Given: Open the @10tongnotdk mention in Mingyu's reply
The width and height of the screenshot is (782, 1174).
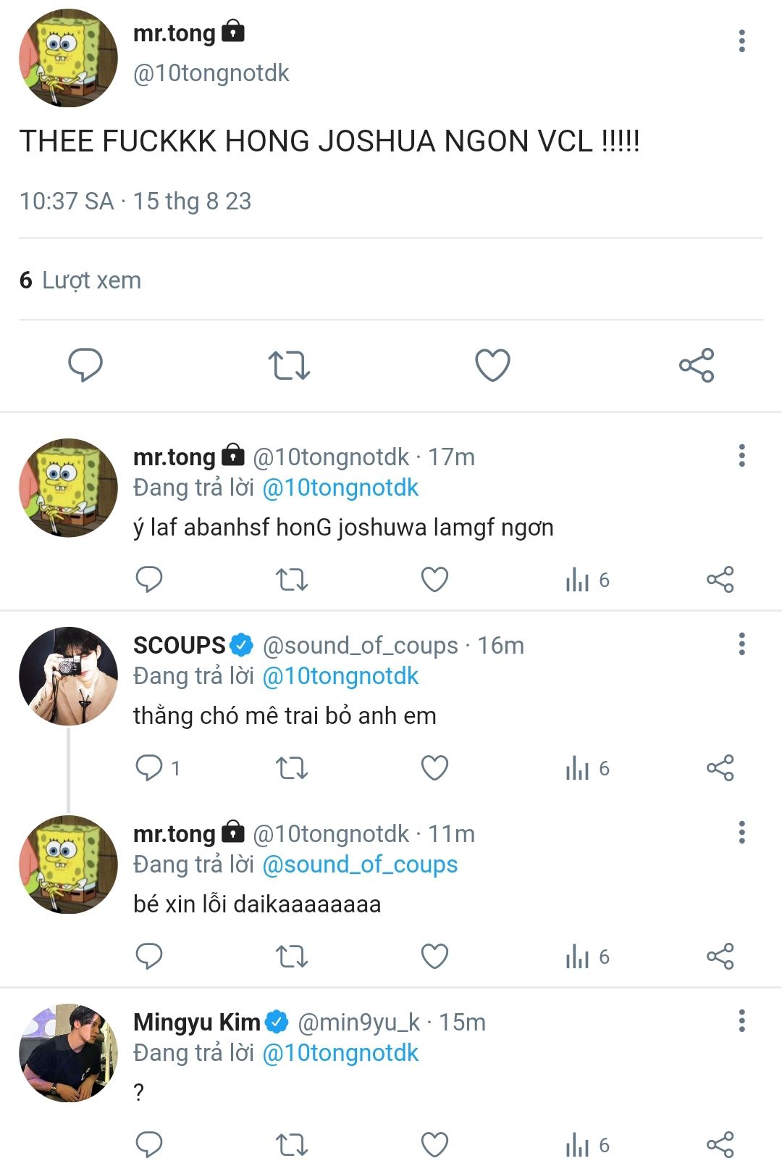Looking at the screenshot, I should click(340, 1053).
